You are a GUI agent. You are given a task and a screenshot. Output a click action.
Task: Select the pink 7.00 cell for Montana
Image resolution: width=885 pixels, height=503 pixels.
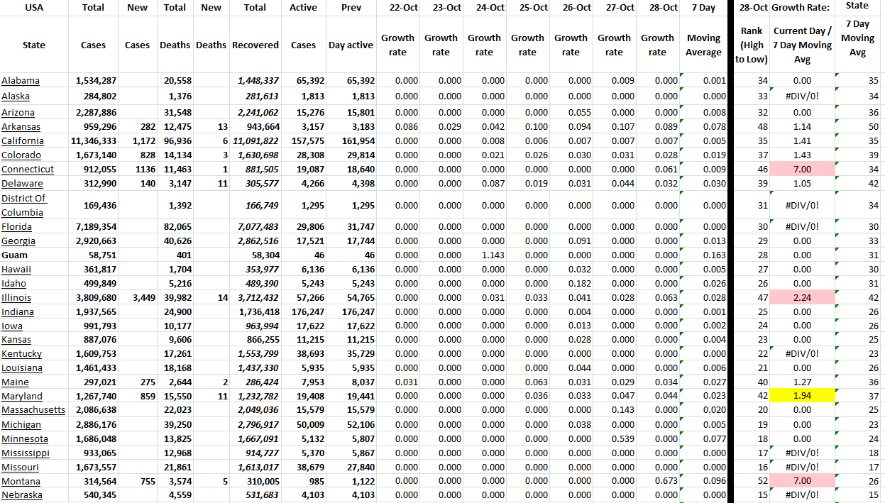coord(802,481)
